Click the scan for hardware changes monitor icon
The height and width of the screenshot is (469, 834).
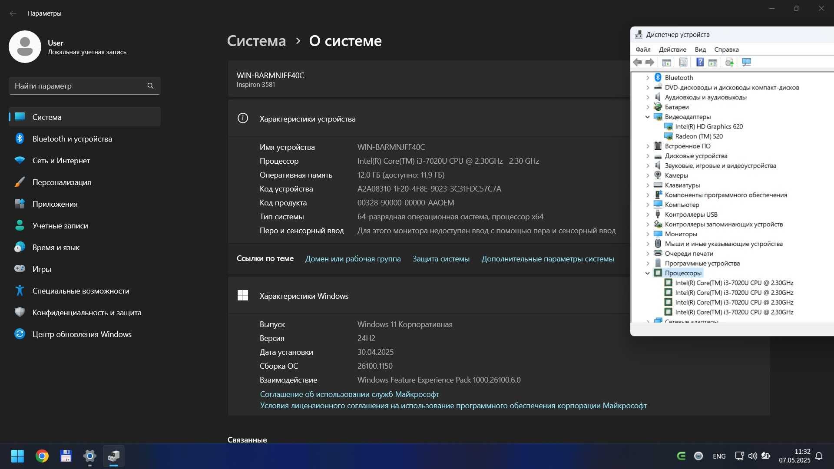[747, 62]
